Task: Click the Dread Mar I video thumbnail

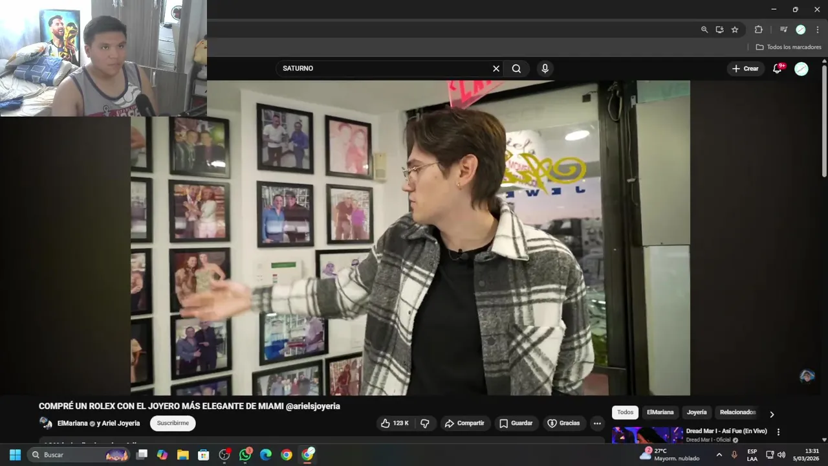Action: point(648,435)
